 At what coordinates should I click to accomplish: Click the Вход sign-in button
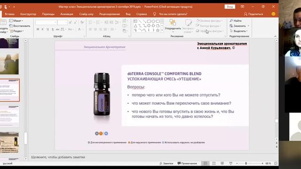click(x=230, y=7)
